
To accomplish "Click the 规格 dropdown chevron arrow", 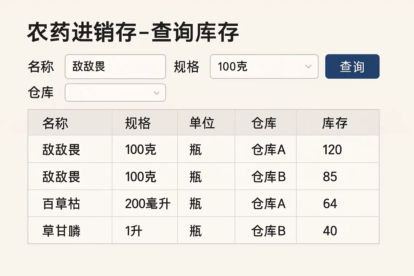I will click(x=308, y=67).
